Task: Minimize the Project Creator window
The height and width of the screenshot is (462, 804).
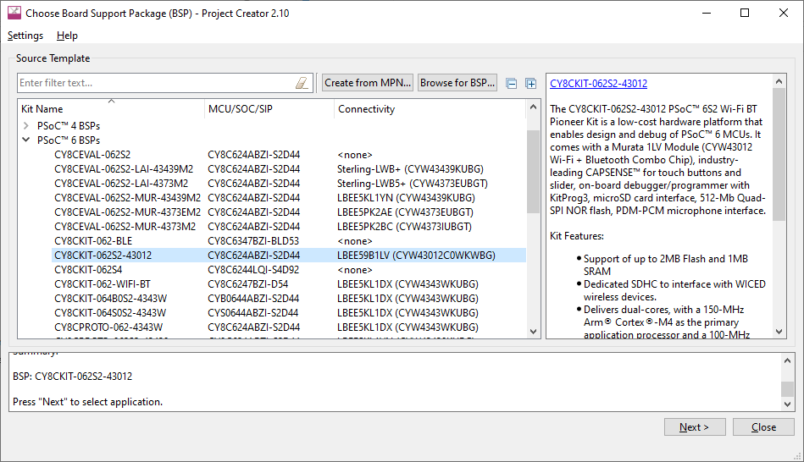Action: click(x=707, y=13)
